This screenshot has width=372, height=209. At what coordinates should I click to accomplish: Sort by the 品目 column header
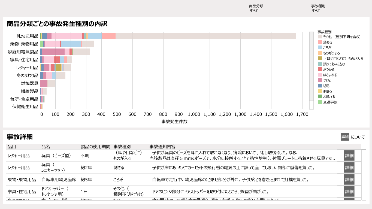[x=12, y=147]
